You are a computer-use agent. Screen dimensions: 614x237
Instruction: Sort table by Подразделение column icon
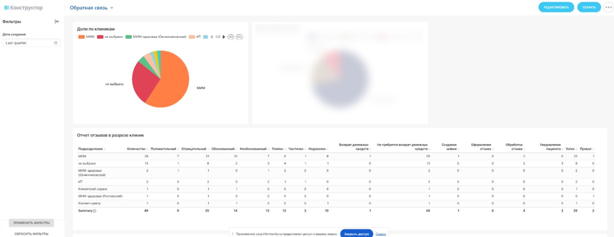pyautogui.click(x=105, y=149)
